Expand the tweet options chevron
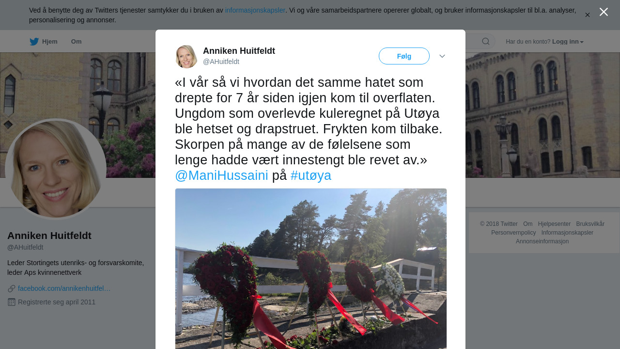 [x=442, y=56]
